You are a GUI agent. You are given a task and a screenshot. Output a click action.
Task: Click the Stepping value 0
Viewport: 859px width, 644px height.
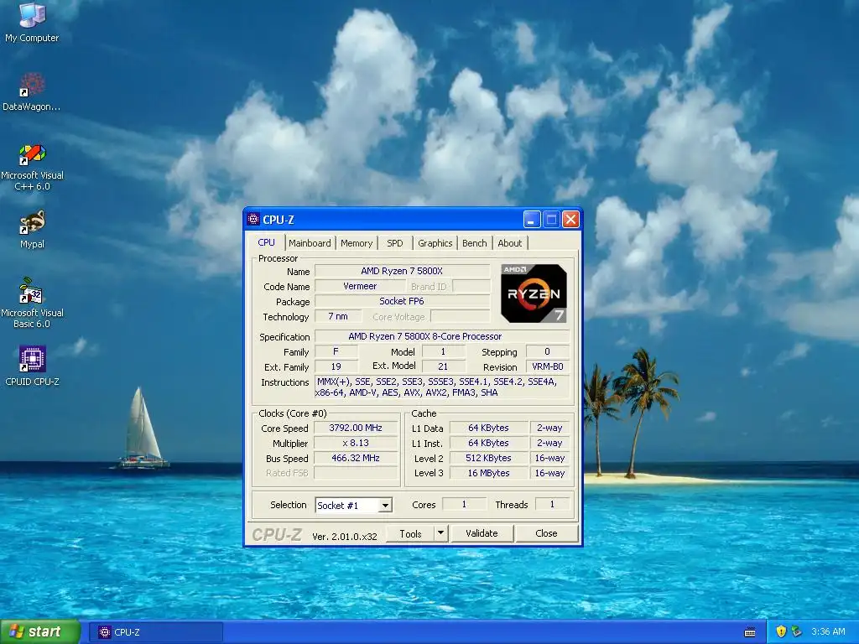point(547,351)
